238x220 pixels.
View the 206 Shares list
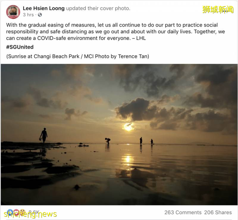click(x=218, y=212)
